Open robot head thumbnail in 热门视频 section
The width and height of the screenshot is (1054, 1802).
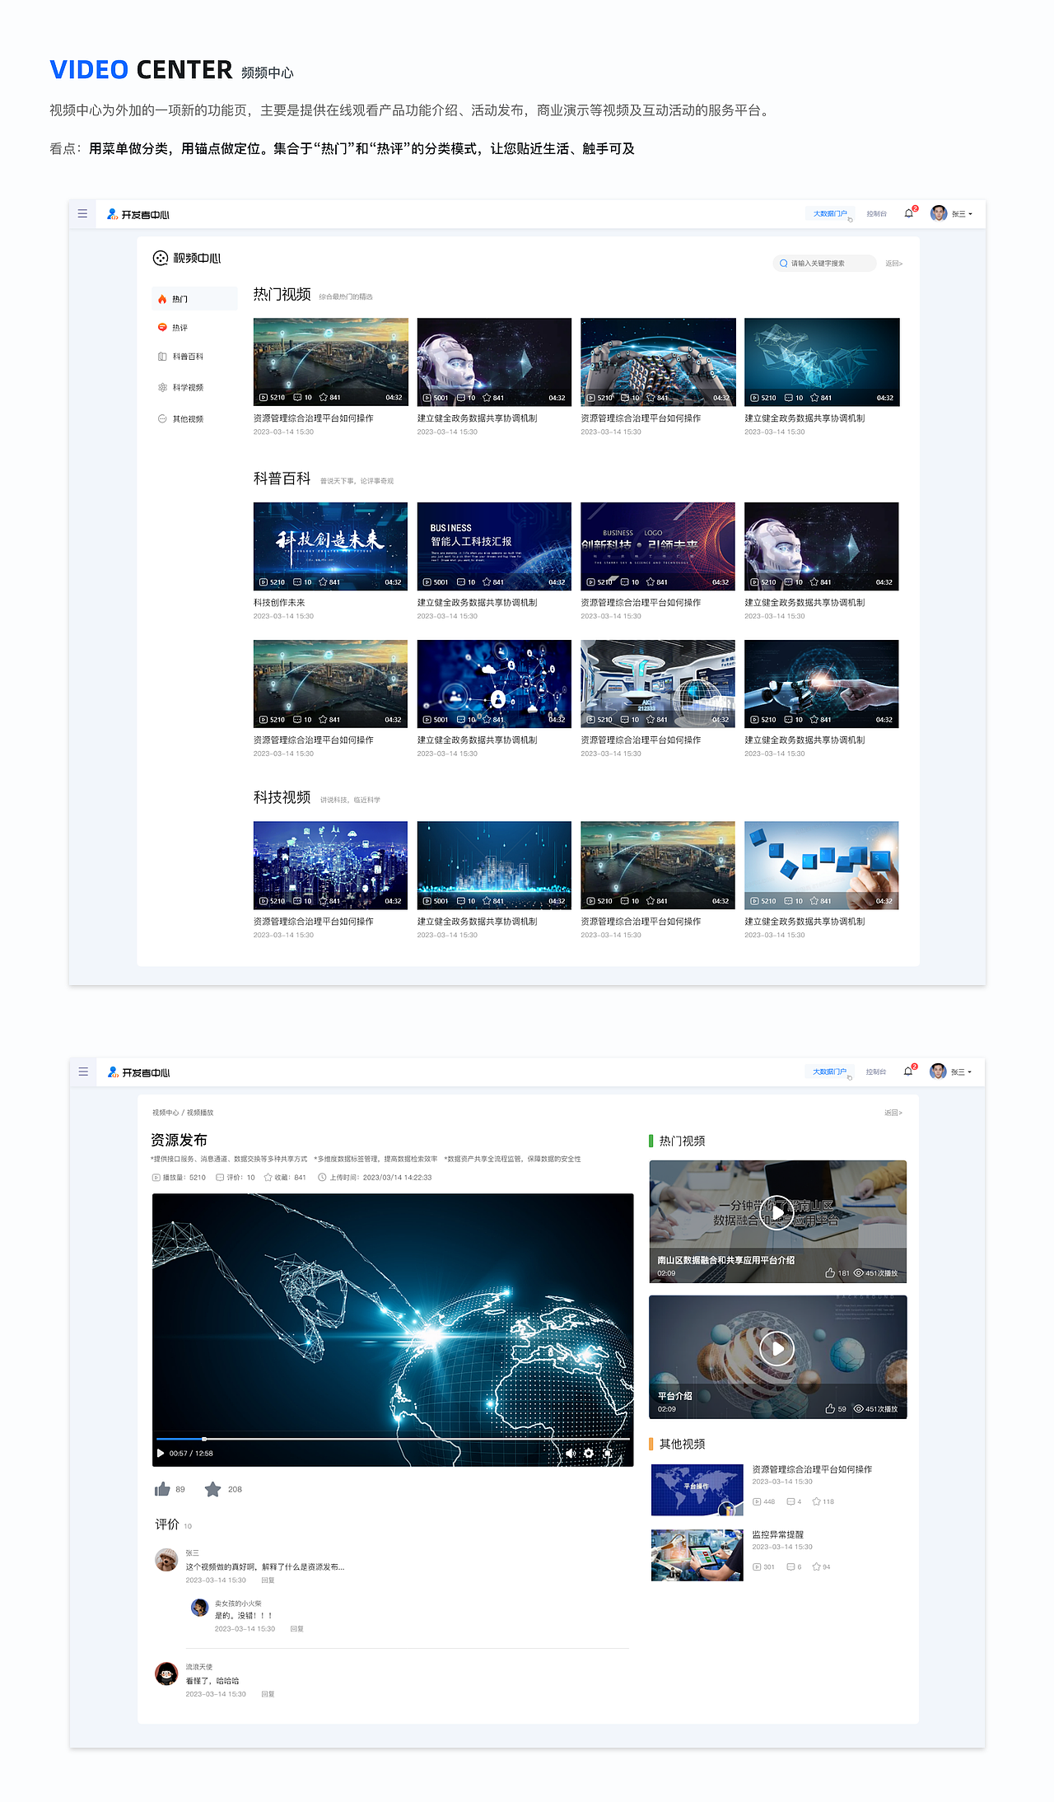click(x=494, y=362)
